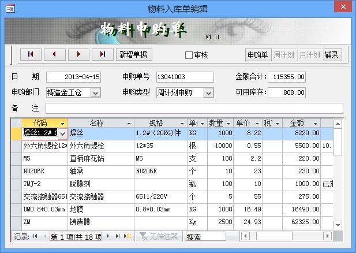The image size is (356, 253).
Task: Click the 可用库存 field 808.00
Action: point(287,92)
